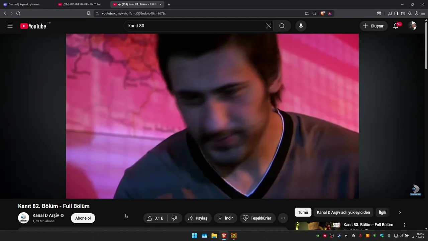The image size is (428, 241).
Task: Select the İlgili chip
Action: pyautogui.click(x=383, y=212)
